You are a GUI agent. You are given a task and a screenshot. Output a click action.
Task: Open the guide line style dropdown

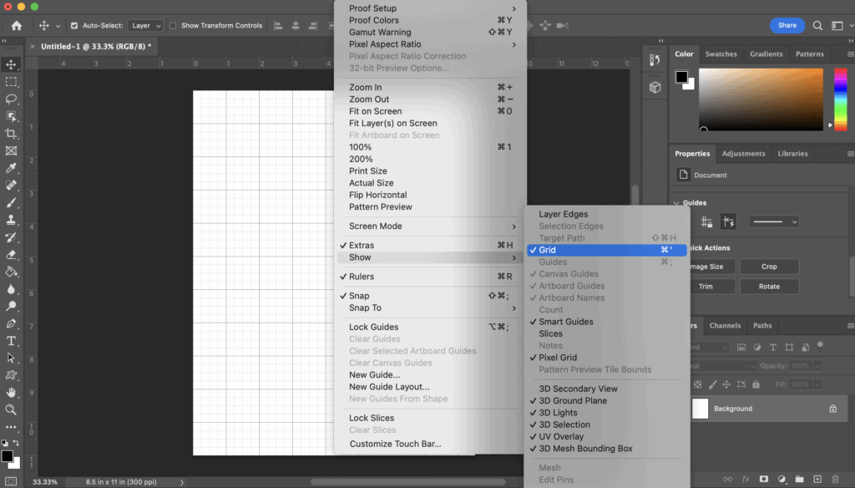pos(773,221)
